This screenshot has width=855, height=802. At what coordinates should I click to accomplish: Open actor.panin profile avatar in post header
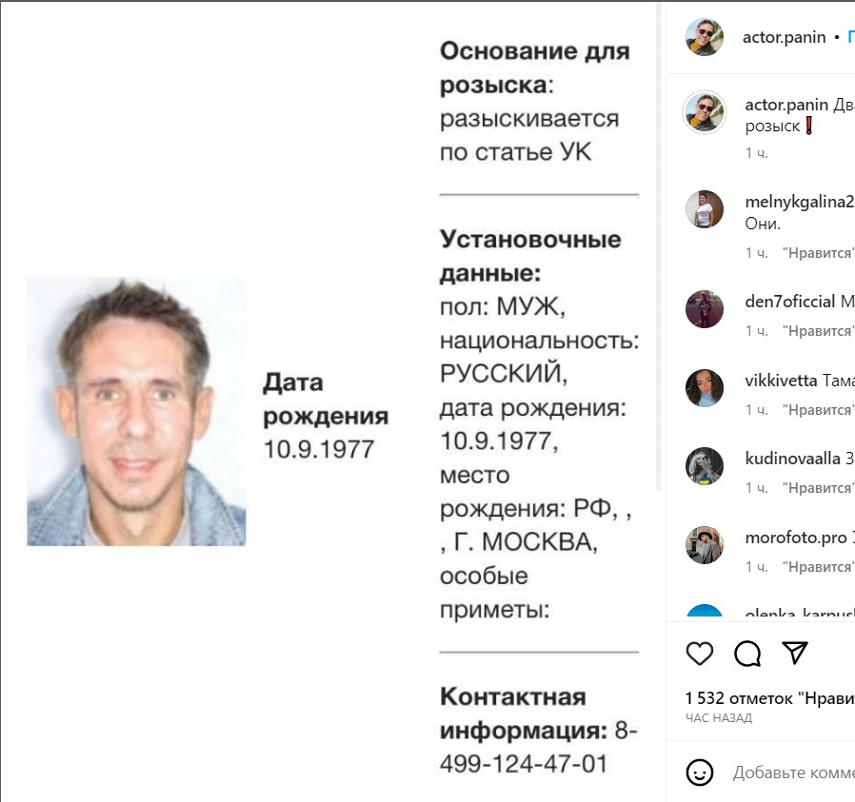pos(705,36)
